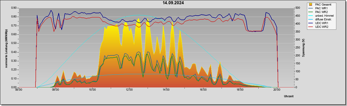Click the 0.90 power axis value
This screenshot has width=347, height=106.
point(14,8)
